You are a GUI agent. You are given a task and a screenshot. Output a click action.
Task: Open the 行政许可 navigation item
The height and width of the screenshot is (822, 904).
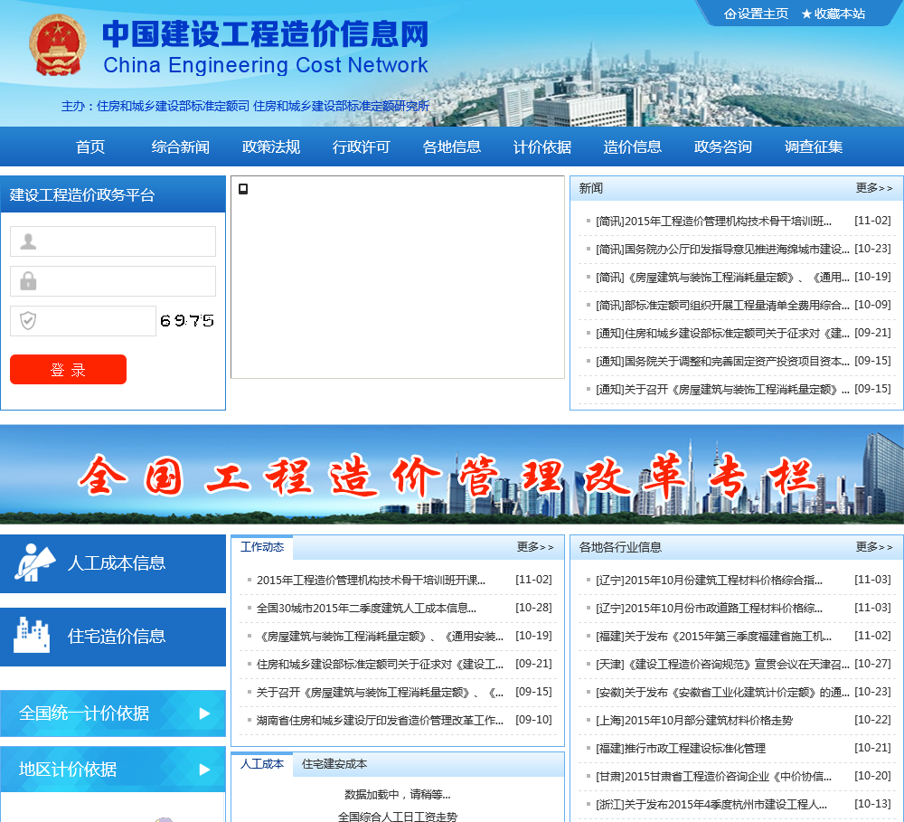click(x=361, y=147)
